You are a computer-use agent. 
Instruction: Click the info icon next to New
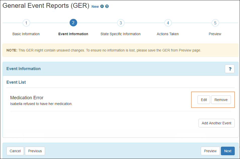coord(102,6)
